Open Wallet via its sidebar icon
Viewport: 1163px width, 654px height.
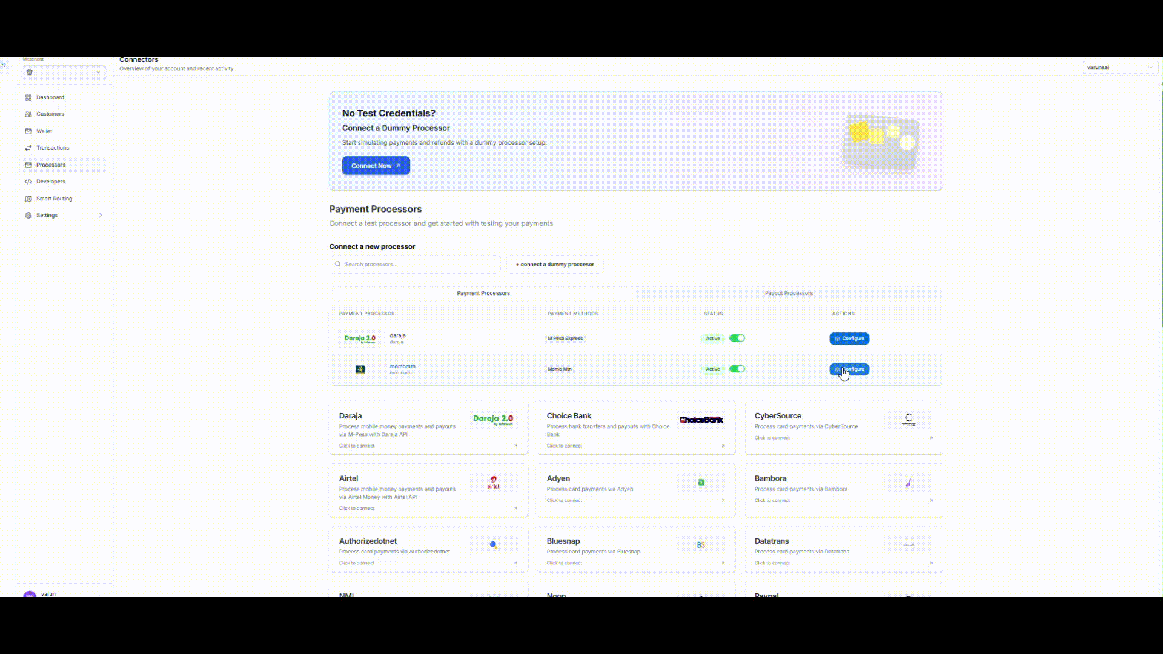tap(28, 131)
